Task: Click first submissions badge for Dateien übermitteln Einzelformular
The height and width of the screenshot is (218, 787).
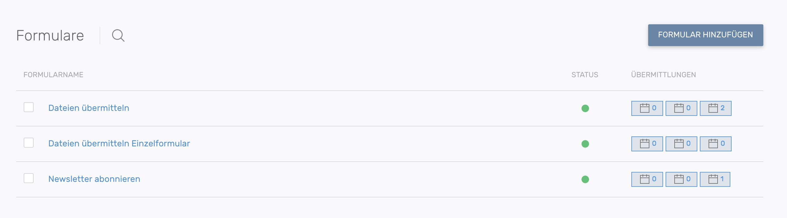Action: (x=647, y=144)
